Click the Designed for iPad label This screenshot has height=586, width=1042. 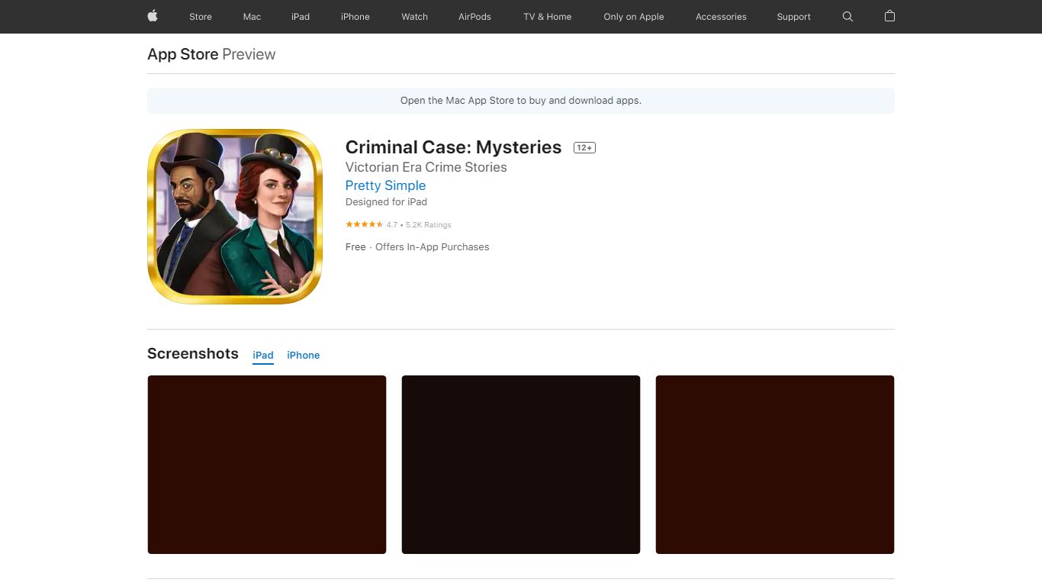pyautogui.click(x=386, y=202)
